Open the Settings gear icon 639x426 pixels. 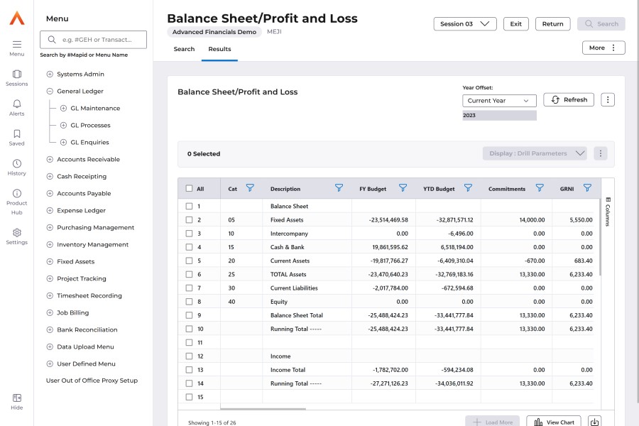tap(17, 232)
